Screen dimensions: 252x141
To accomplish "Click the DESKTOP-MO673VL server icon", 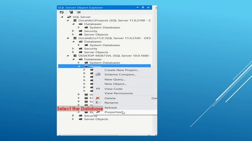I will [x=75, y=56].
